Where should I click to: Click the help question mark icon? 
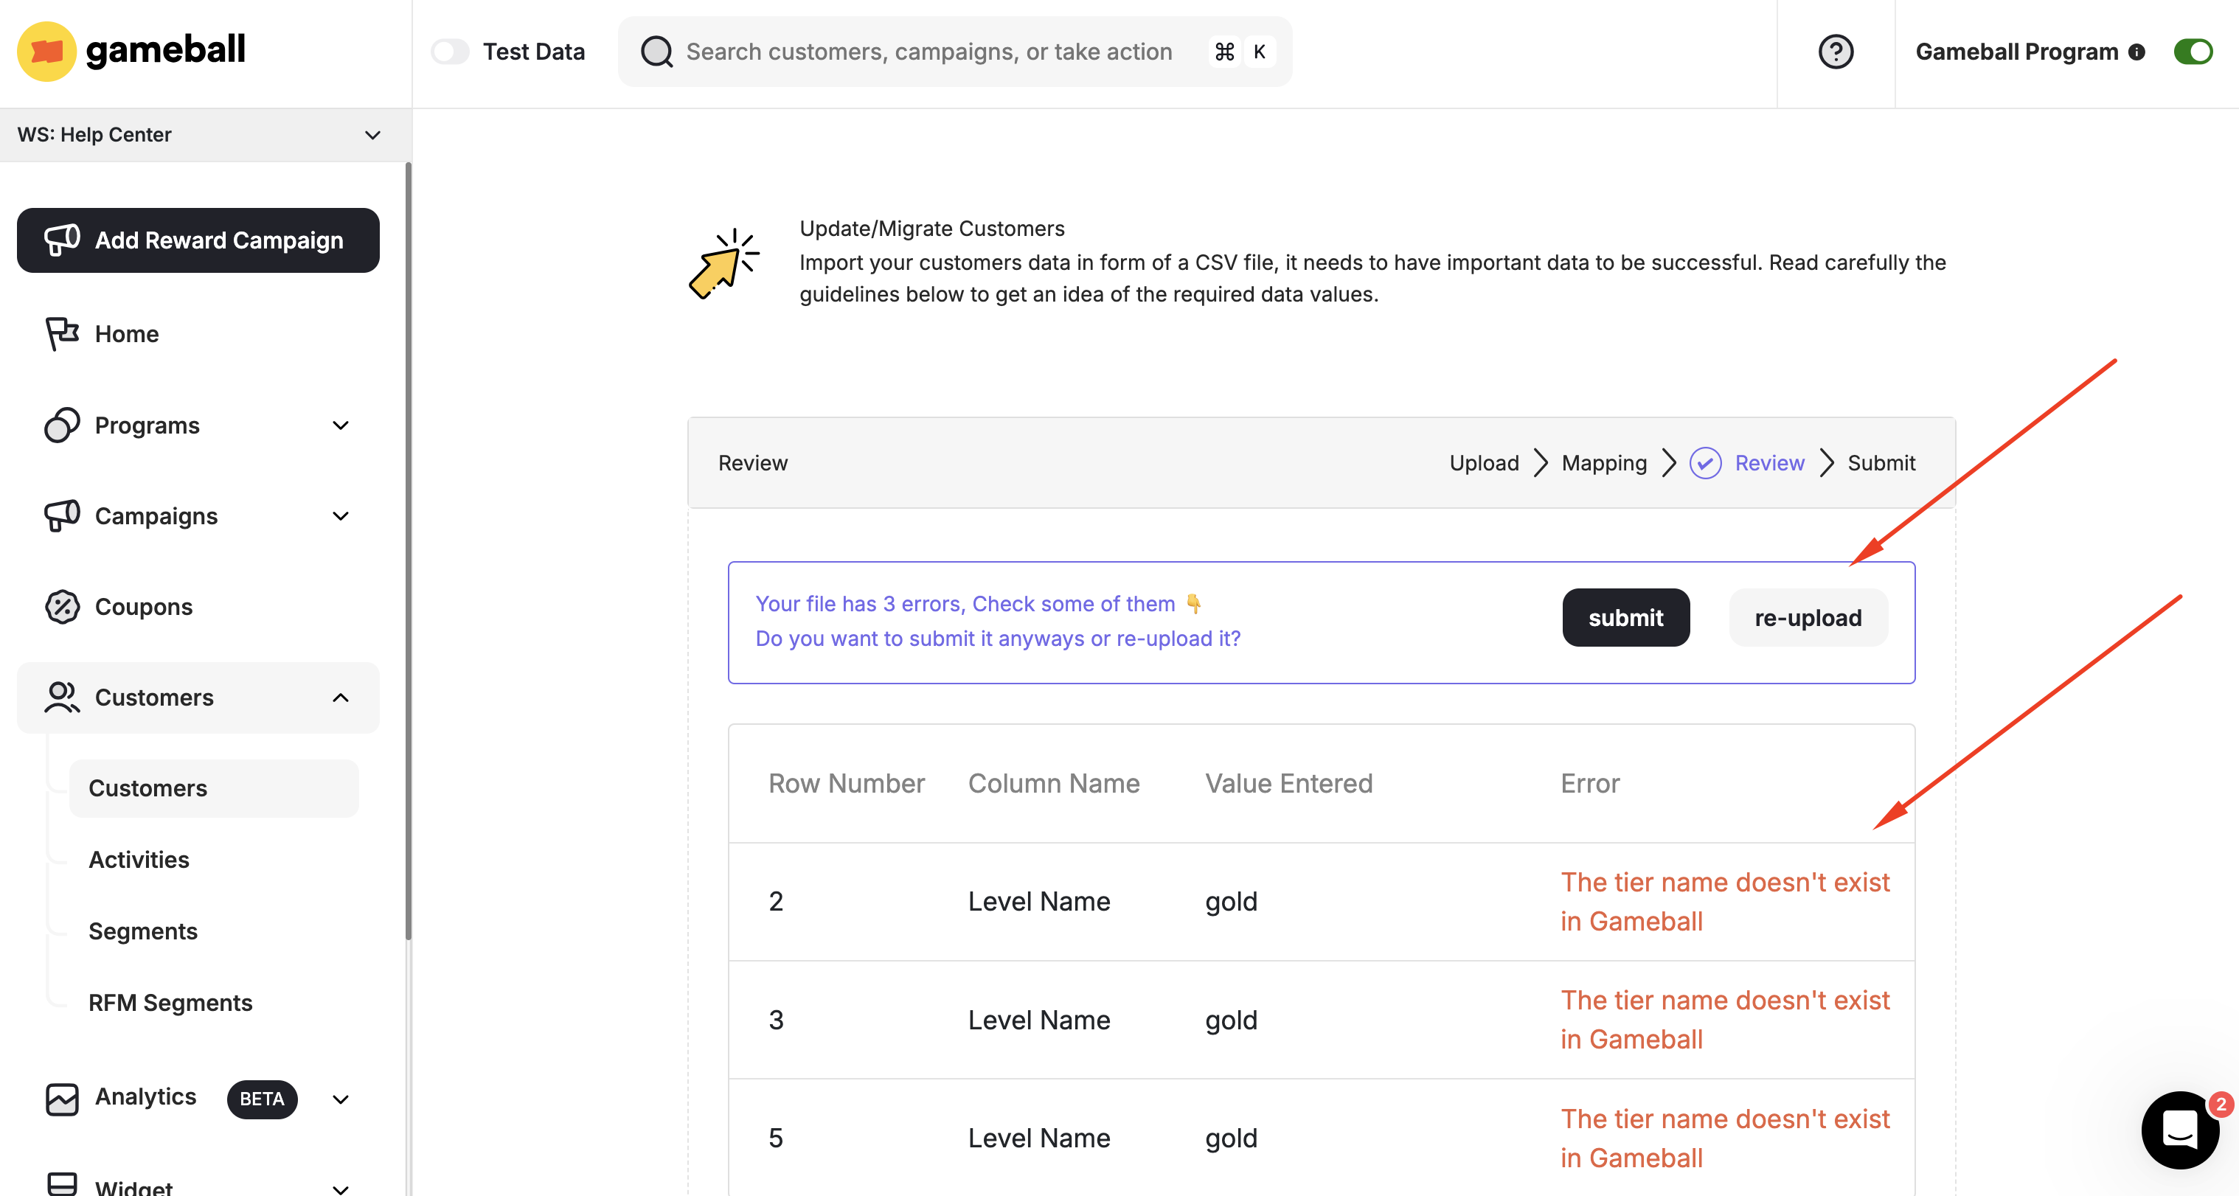tap(1836, 52)
